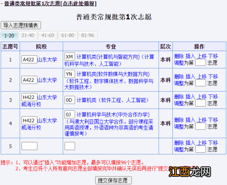The width and height of the screenshot is (227, 185).
Task: Open the 山东大学 link in row 2
Action: click(47, 80)
